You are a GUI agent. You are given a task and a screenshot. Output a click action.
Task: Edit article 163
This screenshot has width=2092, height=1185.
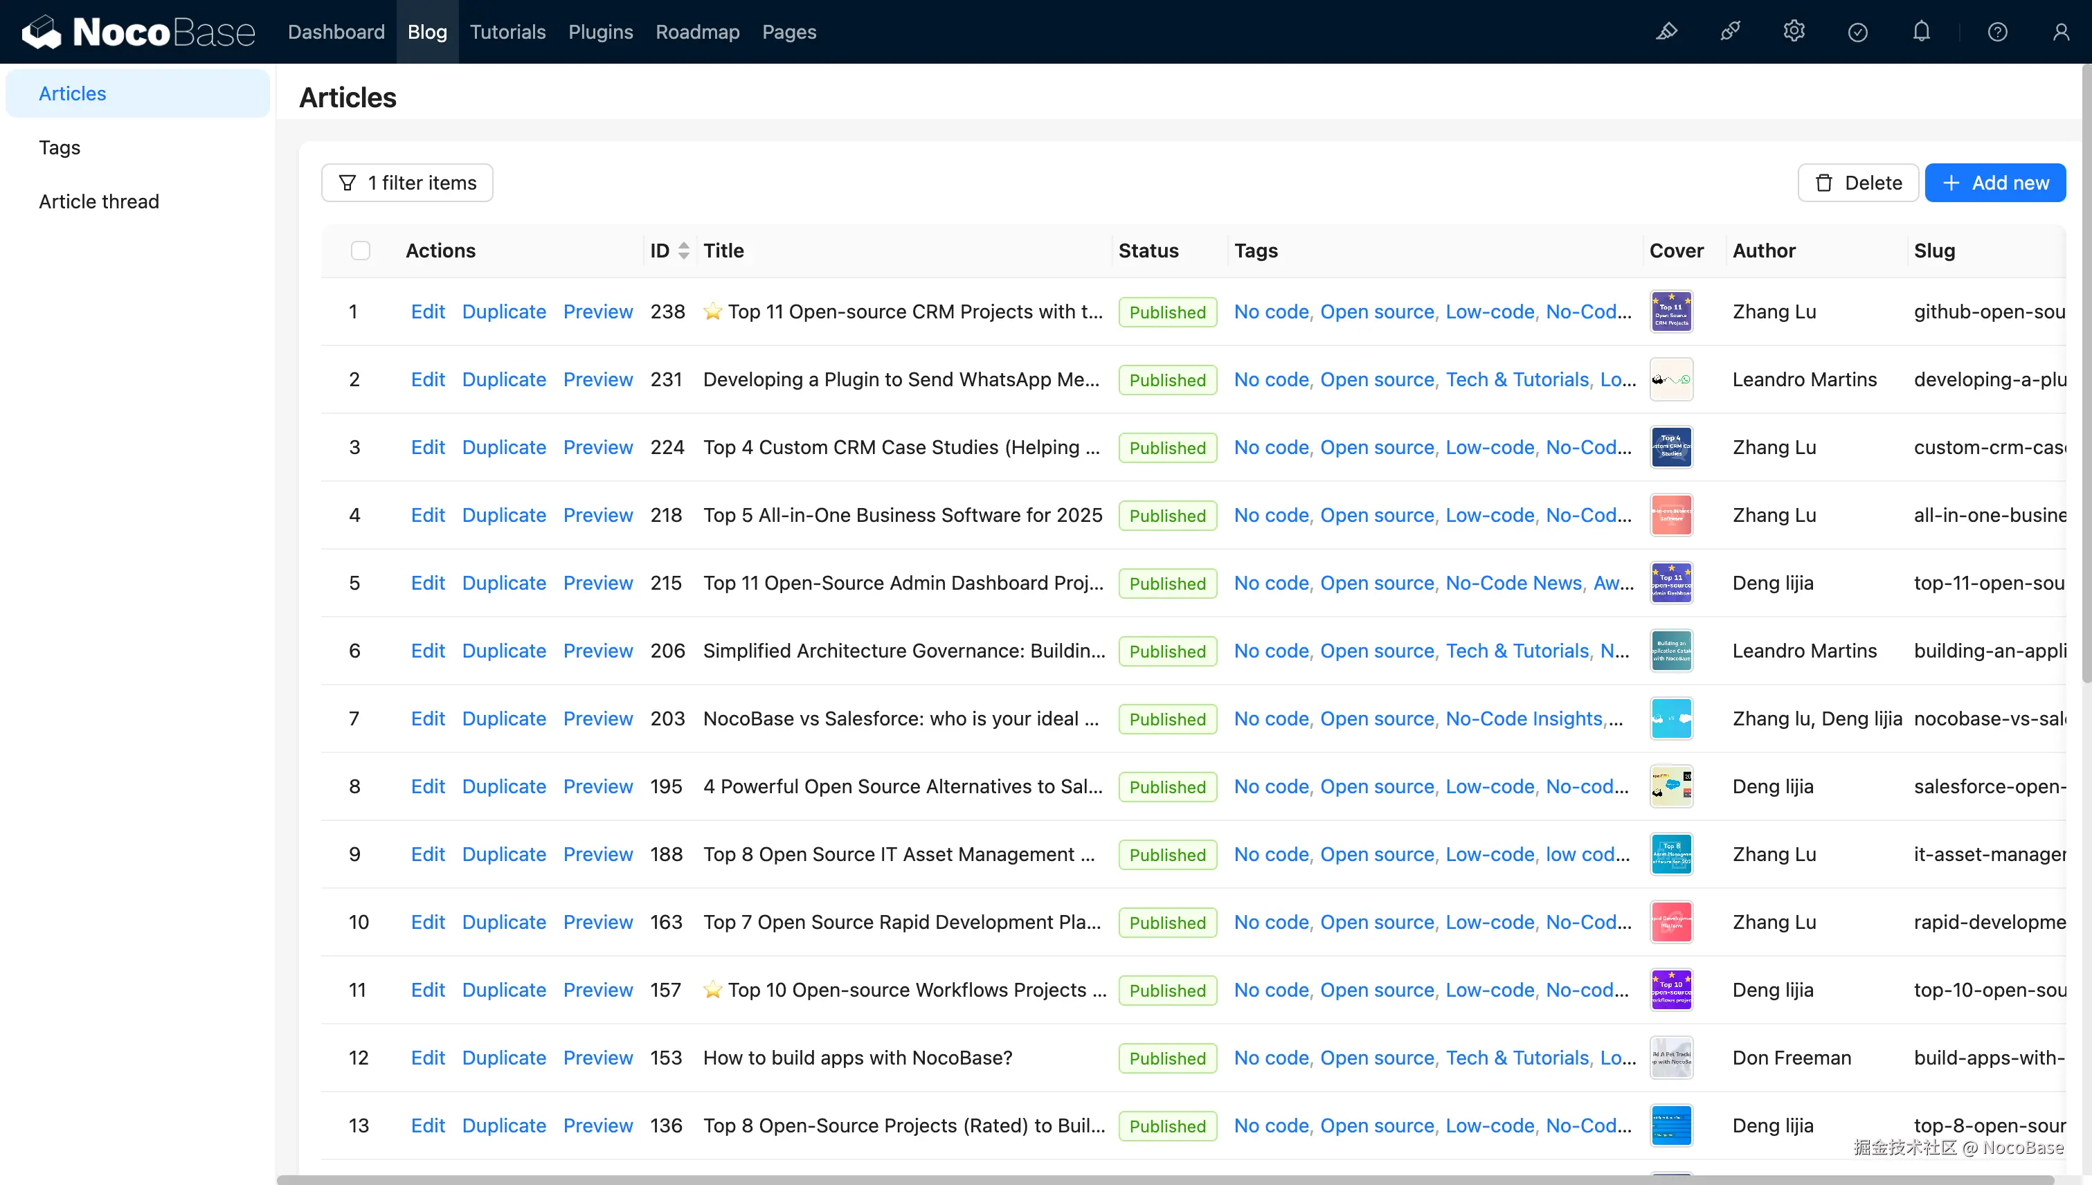tap(429, 922)
